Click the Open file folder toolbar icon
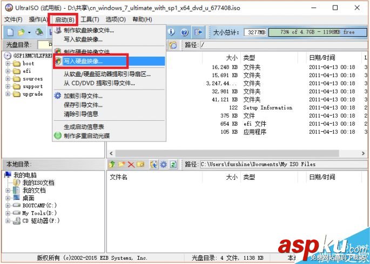The image size is (370, 264). [22, 32]
